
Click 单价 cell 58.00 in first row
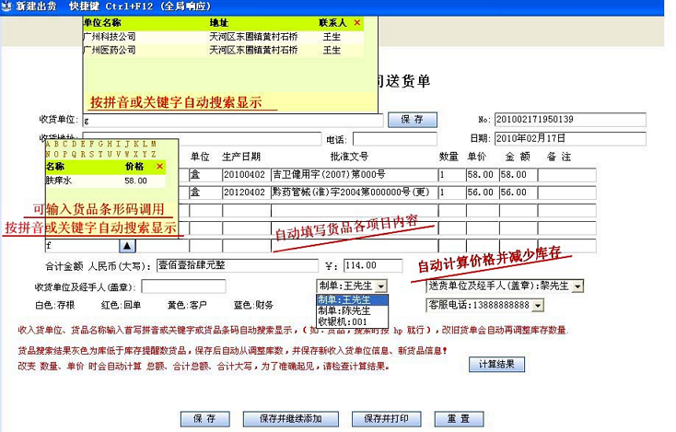[483, 175]
